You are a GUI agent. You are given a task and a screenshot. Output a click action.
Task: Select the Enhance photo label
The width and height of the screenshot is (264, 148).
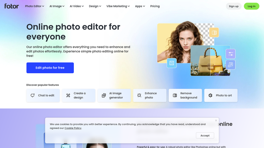[151, 95]
